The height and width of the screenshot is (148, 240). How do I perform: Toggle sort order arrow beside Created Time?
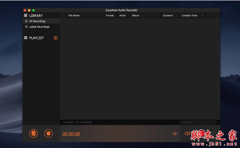coord(203,15)
